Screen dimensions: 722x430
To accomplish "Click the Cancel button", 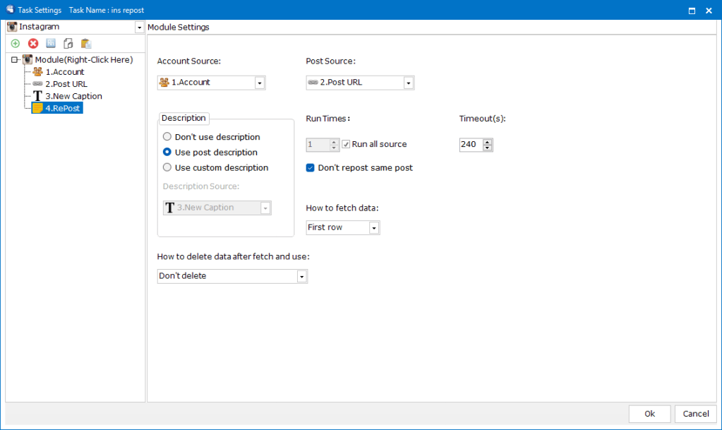I will pyautogui.click(x=696, y=414).
